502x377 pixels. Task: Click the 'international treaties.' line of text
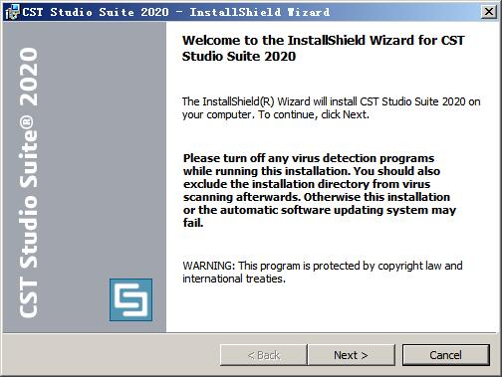234,279
